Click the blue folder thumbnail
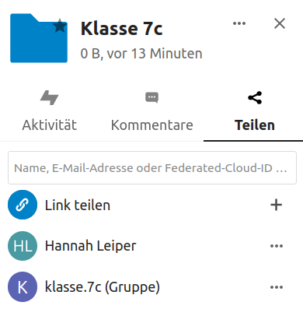The width and height of the screenshot is (303, 309). click(x=39, y=38)
